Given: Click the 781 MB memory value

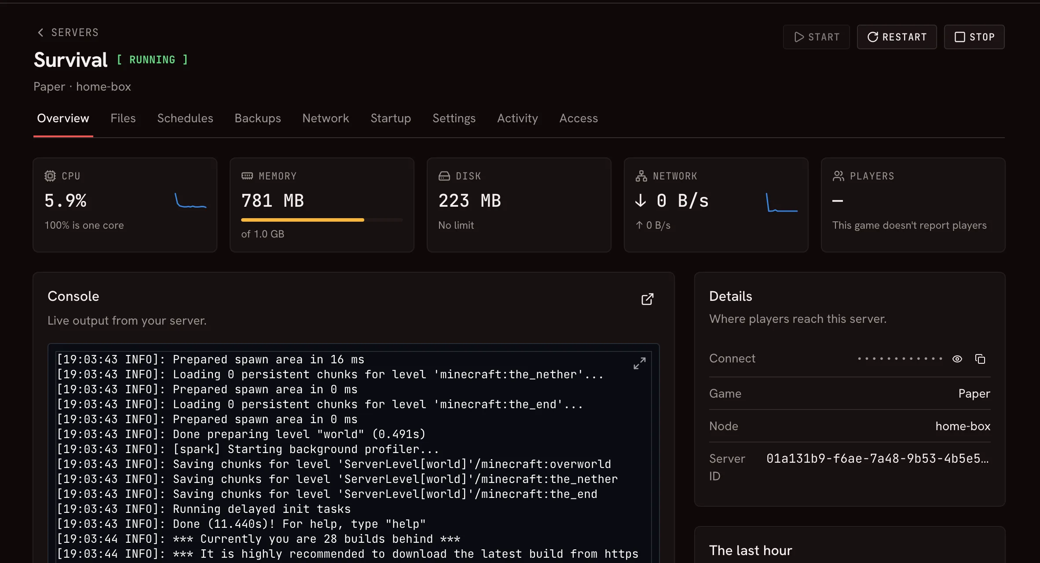Looking at the screenshot, I should tap(273, 201).
